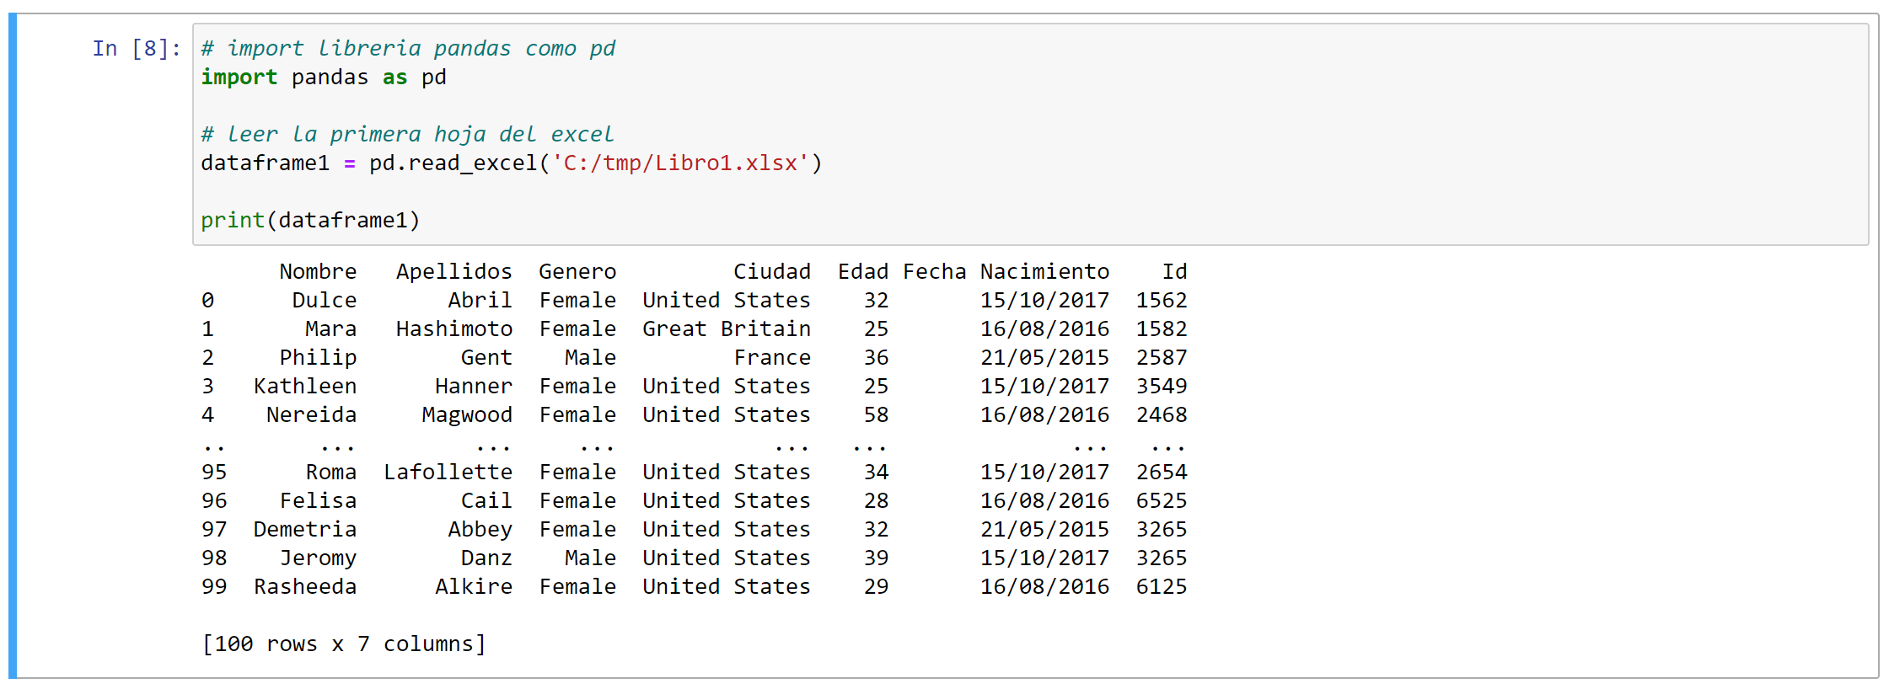1889x689 pixels.
Task: Click the comment 'leer la primera hoja del excel'
Action: [x=407, y=135]
